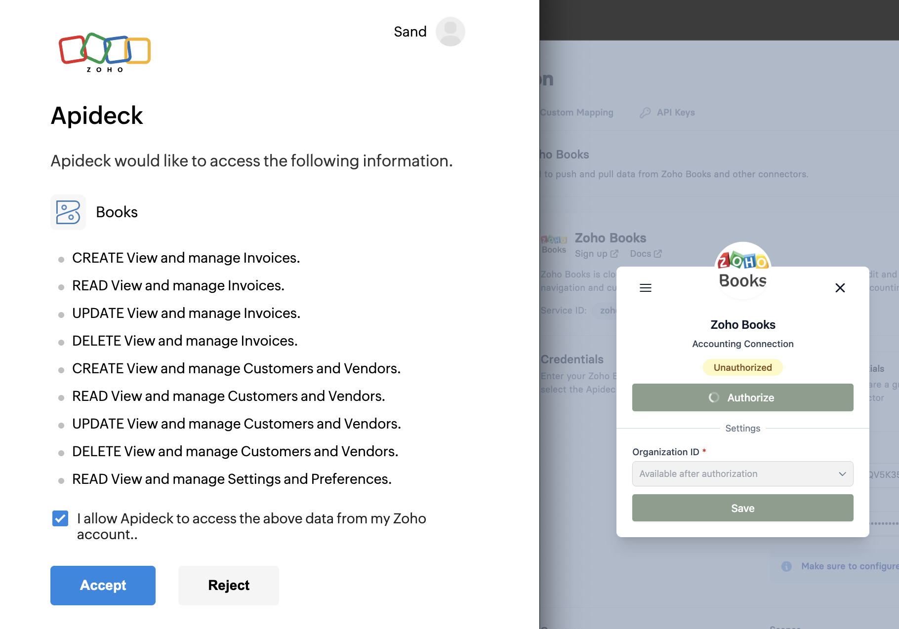
Task: Uncheck the allow Apideck access checkbox
Action: (x=60, y=518)
